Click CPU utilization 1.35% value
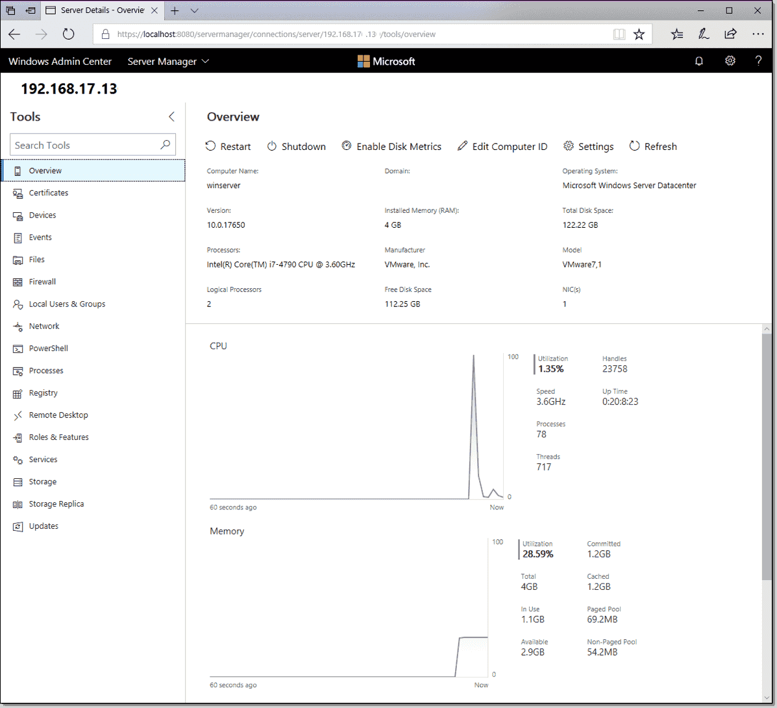This screenshot has height=708, width=777. (550, 369)
